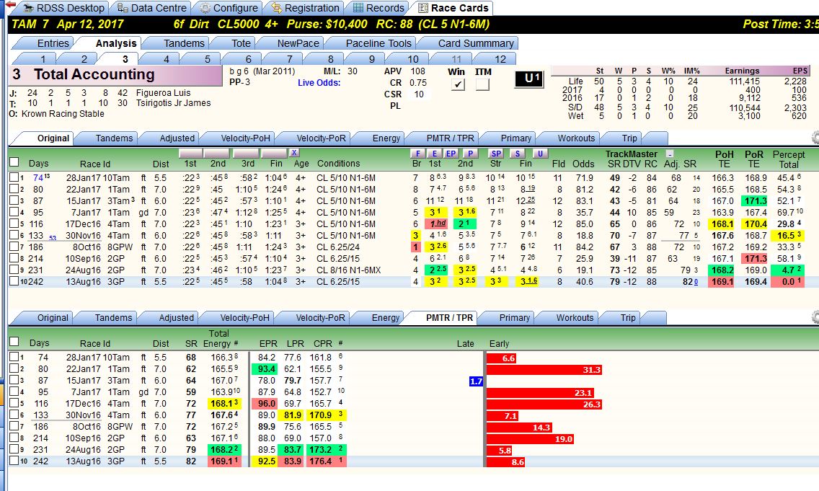Click the Live Odds label
Screen dimensions: 819x491
pos(319,82)
